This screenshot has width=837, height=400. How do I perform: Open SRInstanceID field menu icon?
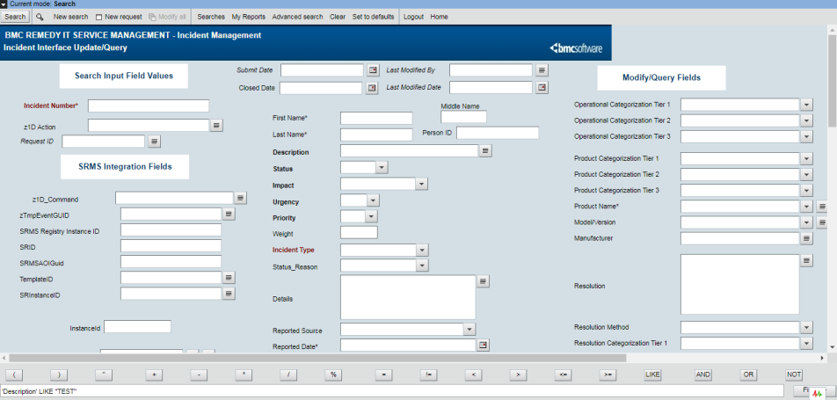[229, 294]
